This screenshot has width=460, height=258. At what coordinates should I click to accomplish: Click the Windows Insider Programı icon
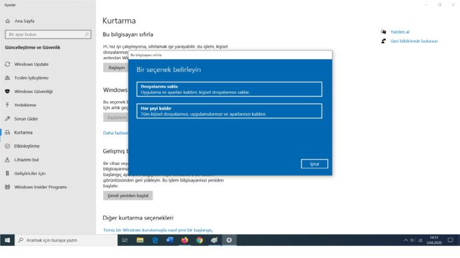7,187
